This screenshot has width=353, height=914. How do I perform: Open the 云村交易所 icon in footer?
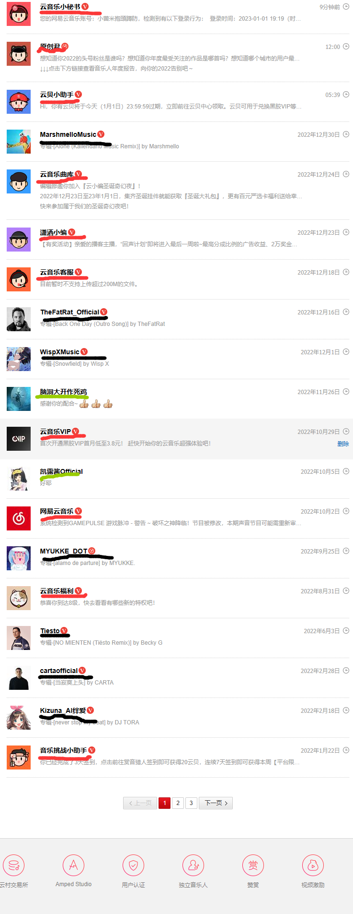[13, 866]
